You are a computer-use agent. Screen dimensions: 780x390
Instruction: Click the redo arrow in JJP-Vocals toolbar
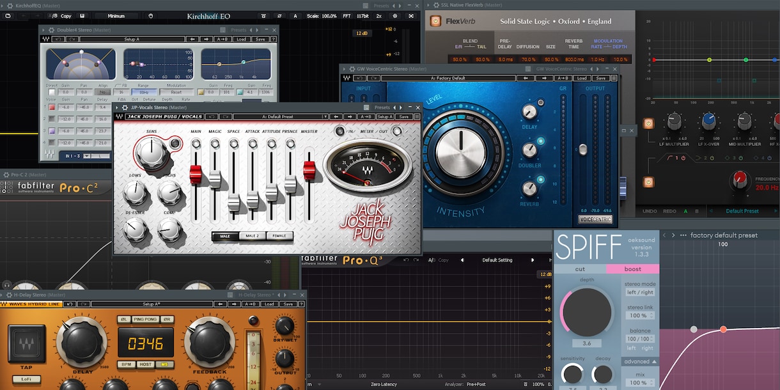coord(226,117)
